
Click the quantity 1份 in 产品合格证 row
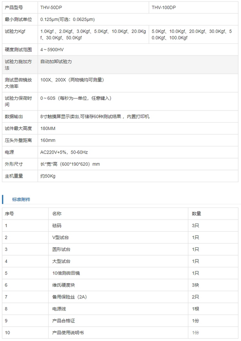195,320
